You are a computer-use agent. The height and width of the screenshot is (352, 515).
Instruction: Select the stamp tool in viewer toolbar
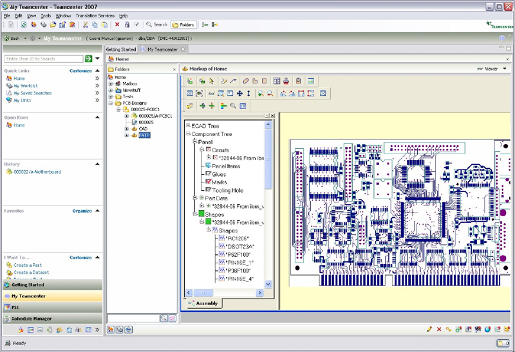(x=286, y=81)
